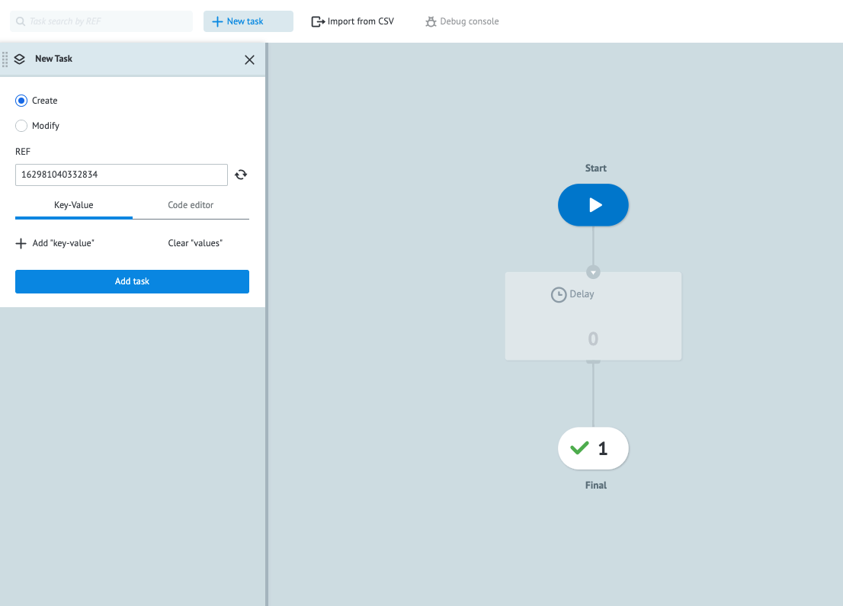
Task: Click the refresh icon beside REF field
Action: point(241,175)
